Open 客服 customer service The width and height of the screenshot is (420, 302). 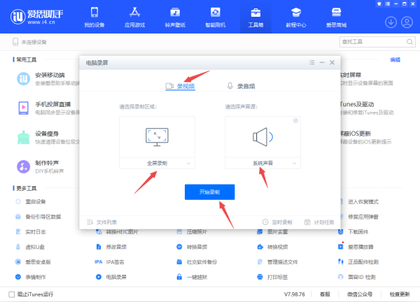click(325, 294)
